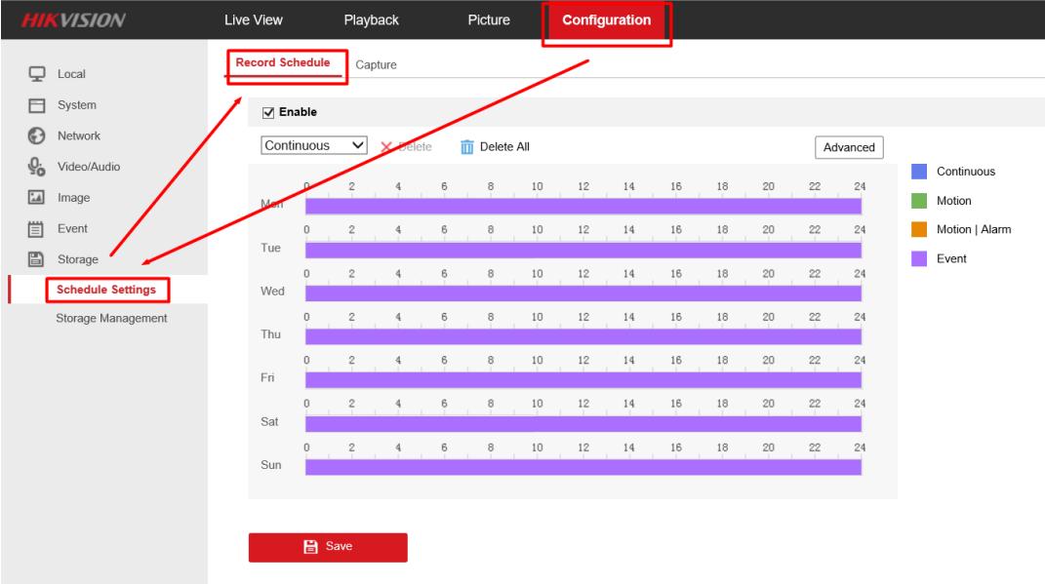Click the Tuesday schedule timeline bar
This screenshot has height=584, width=1045.
pos(583,250)
